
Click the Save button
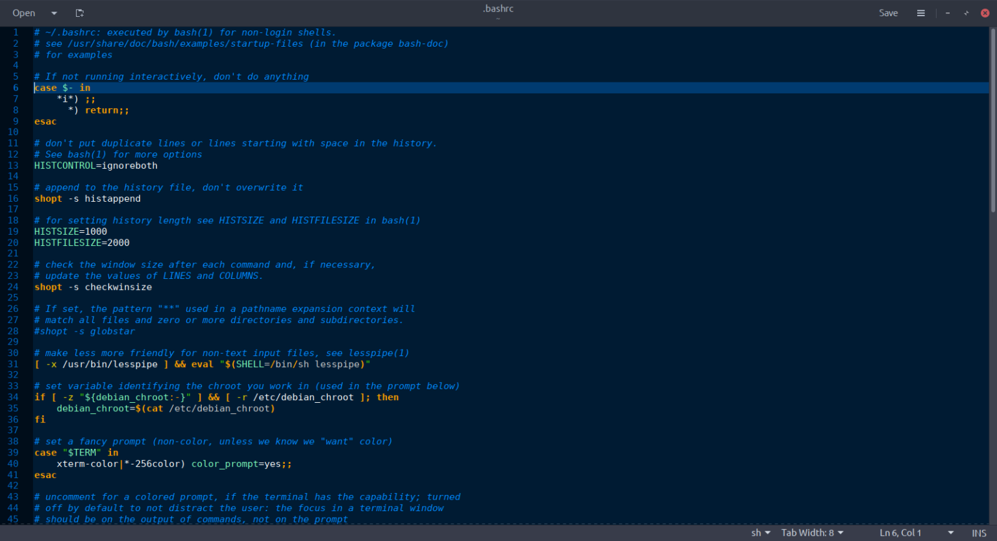point(888,13)
